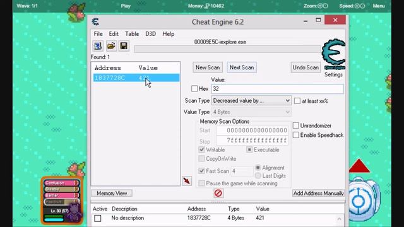Click the Pokemon green health bar
This screenshot has width=404, height=227.
coord(54,217)
